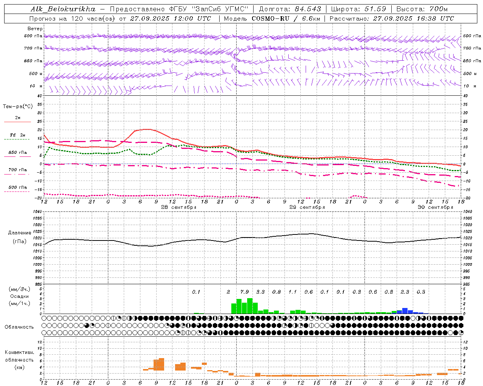The image size is (483, 386).
Task: Select the model text COSMO-RU / 6.6км
Action: (286, 18)
